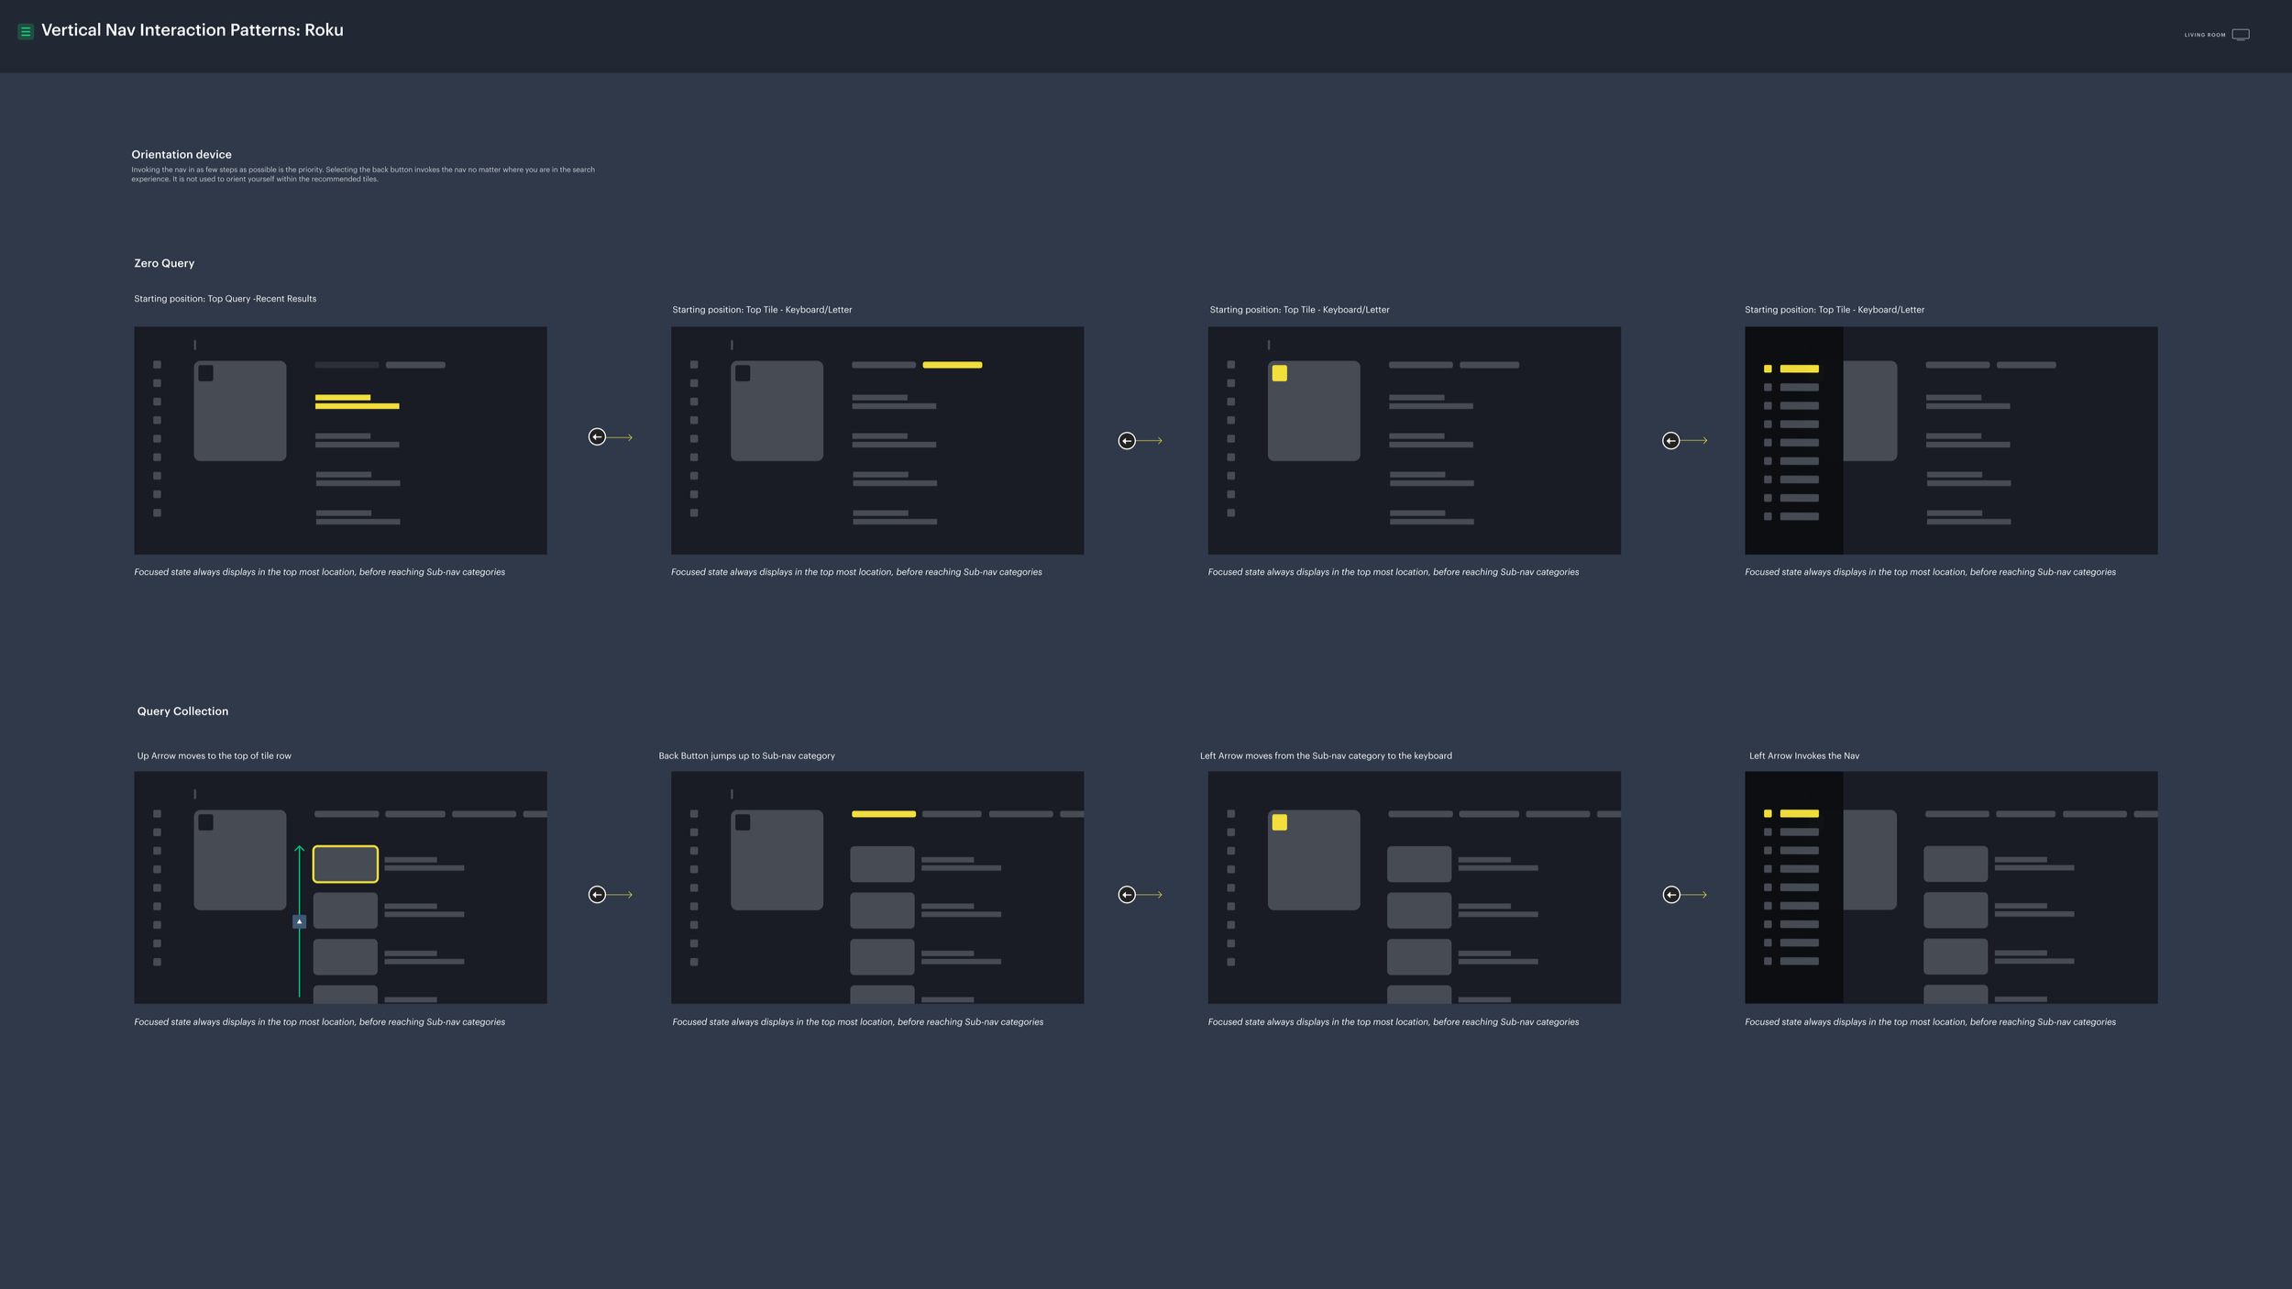Click the Living Room label
This screenshot has width=2292, height=1289.
[x=2205, y=35]
